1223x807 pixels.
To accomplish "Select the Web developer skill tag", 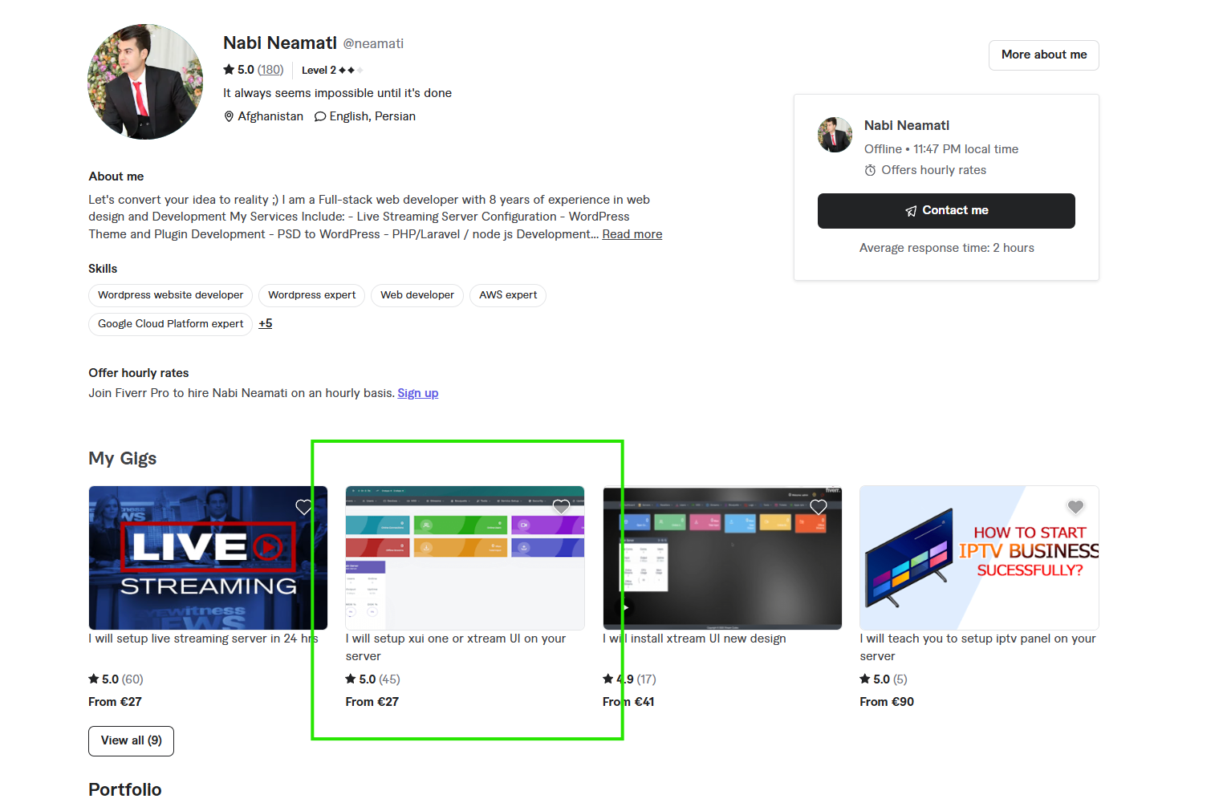I will coord(417,295).
